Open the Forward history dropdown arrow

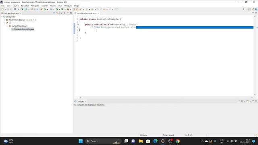[113, 9]
